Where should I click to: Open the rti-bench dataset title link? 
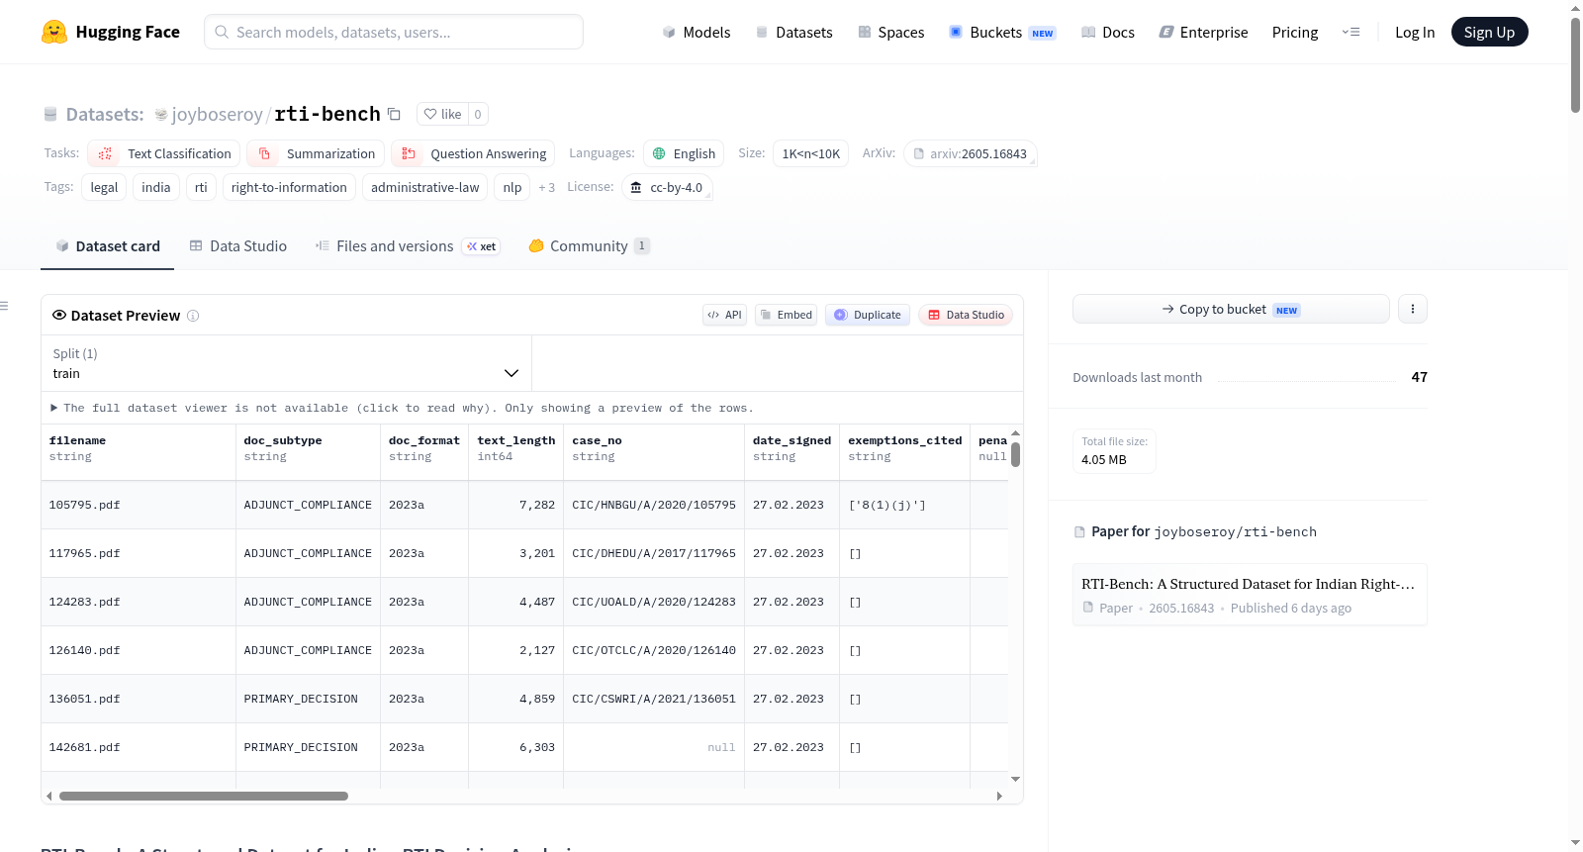pos(327,114)
